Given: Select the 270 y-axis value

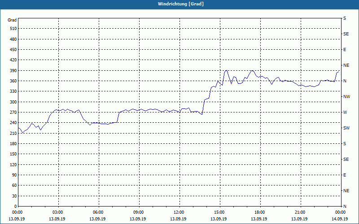Looking at the screenshot, I should [13, 112].
